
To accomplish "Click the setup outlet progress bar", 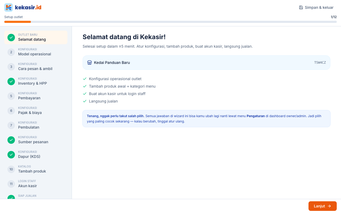I will [x=170, y=22].
